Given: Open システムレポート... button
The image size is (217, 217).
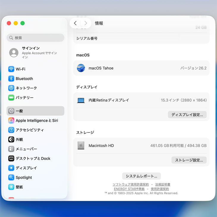Looking at the screenshot, I should 141,176.
